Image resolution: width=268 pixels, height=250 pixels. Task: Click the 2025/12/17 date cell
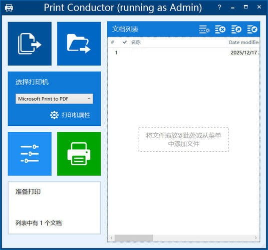pos(244,53)
